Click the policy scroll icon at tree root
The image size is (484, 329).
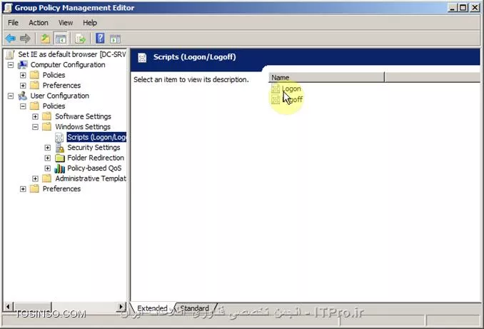coord(10,55)
